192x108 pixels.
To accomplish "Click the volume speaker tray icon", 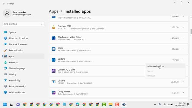I will click(x=168, y=104).
